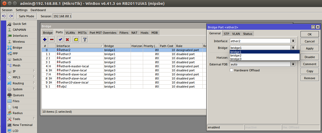Click the blue checkmark Enable icon
Viewport: 322px width, 133px height.
click(60, 40)
